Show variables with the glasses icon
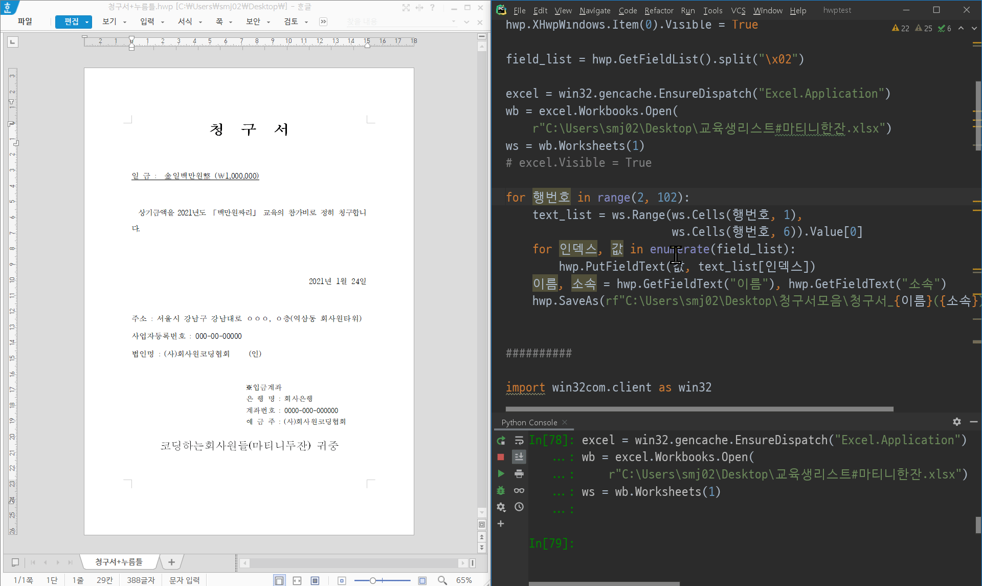 click(519, 490)
